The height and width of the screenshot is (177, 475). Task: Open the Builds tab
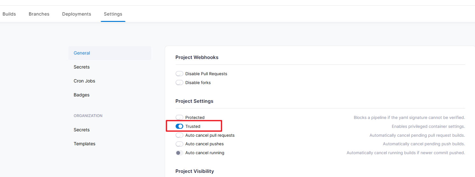coord(9,14)
